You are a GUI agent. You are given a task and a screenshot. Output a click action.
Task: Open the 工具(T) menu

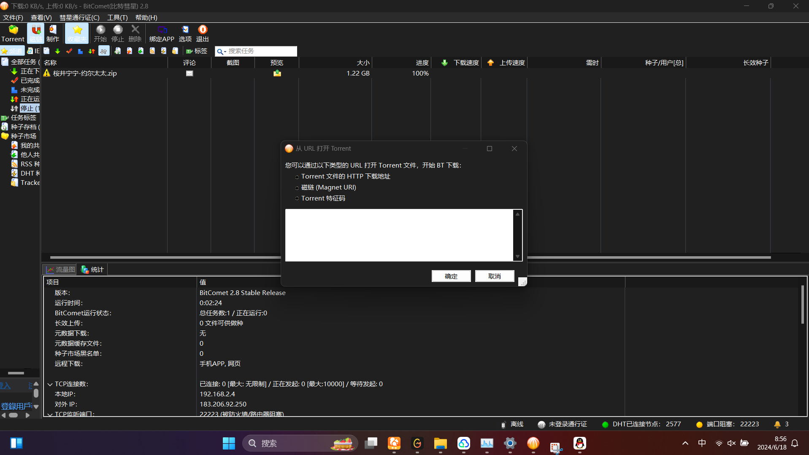pyautogui.click(x=117, y=17)
